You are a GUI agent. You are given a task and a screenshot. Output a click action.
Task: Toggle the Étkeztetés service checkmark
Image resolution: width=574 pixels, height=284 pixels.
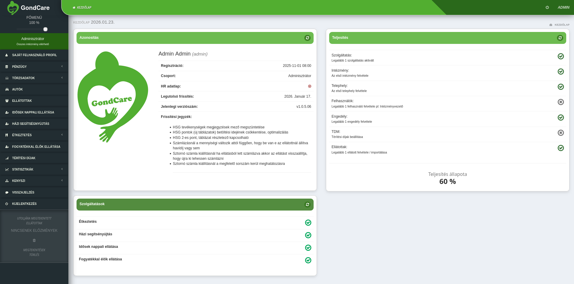pos(308,223)
